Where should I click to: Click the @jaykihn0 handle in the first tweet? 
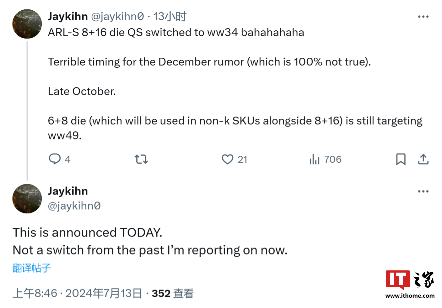pos(117,16)
